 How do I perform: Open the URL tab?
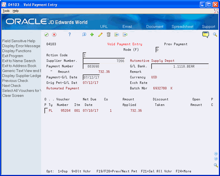tap(104, 27)
